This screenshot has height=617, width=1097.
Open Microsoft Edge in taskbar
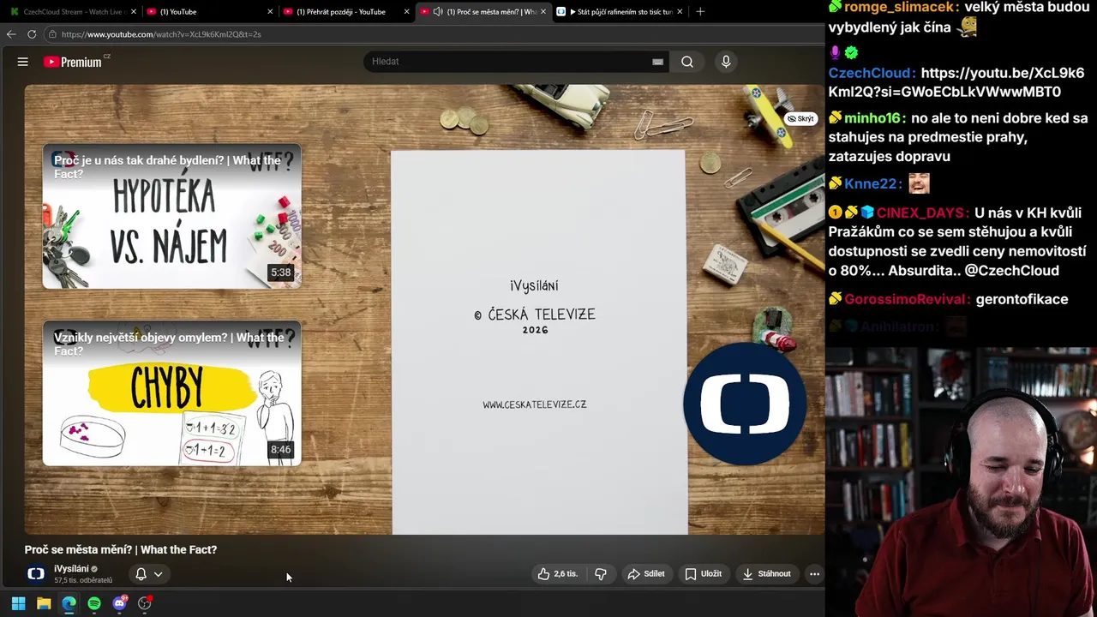[69, 603]
